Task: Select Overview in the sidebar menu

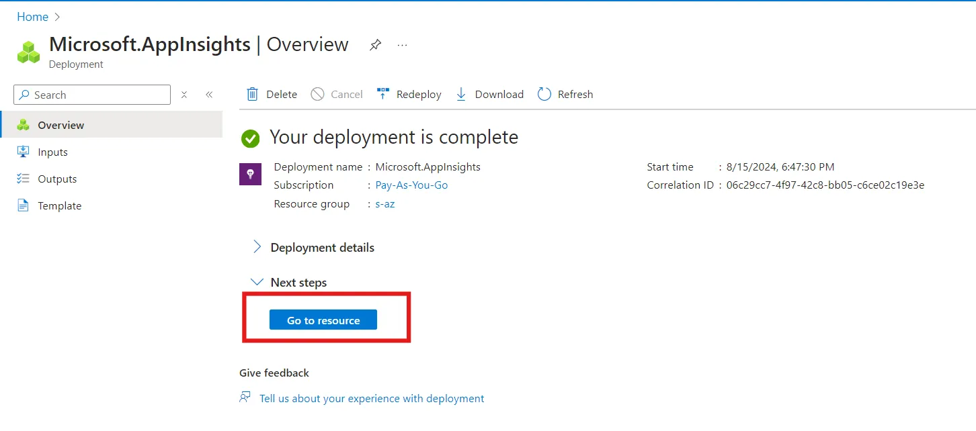Action: 62,125
